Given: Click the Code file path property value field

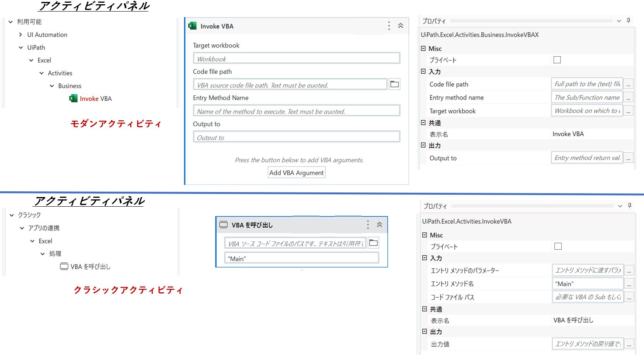Looking at the screenshot, I should (x=587, y=84).
